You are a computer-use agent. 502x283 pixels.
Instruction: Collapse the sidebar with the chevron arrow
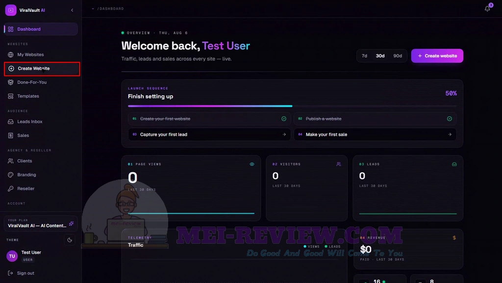(x=72, y=10)
